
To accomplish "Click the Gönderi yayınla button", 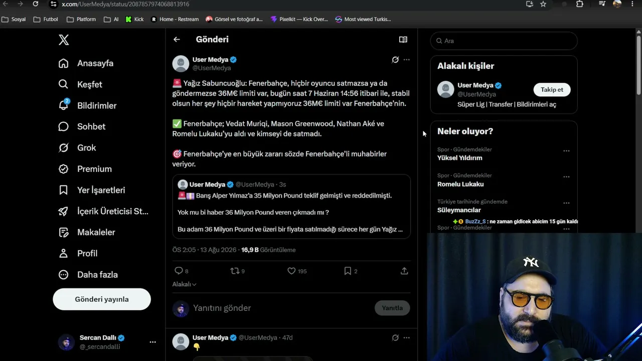I will 102,299.
